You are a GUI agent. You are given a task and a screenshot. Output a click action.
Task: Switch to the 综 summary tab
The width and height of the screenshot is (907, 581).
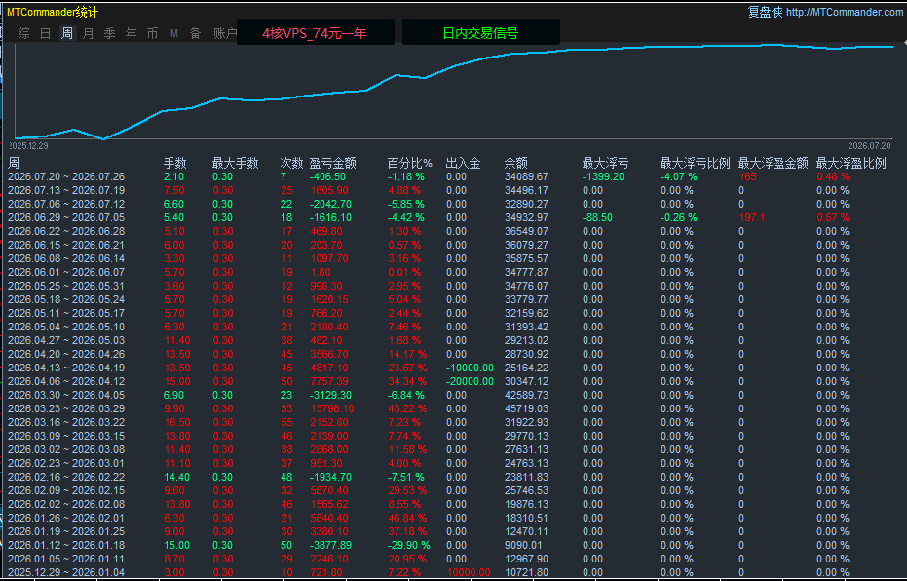click(x=23, y=33)
